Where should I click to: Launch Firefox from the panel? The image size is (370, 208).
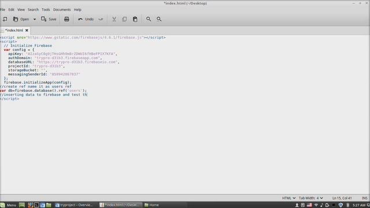coord(30,205)
